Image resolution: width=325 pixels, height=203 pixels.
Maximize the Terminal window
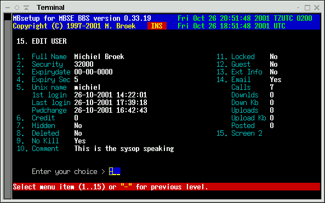coord(307,8)
